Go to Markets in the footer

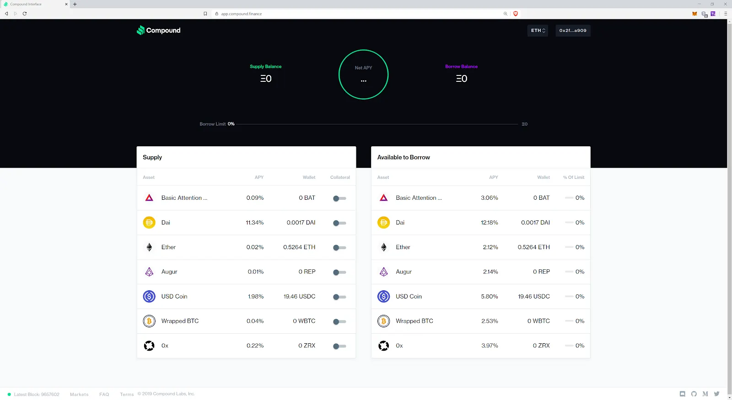click(79, 395)
